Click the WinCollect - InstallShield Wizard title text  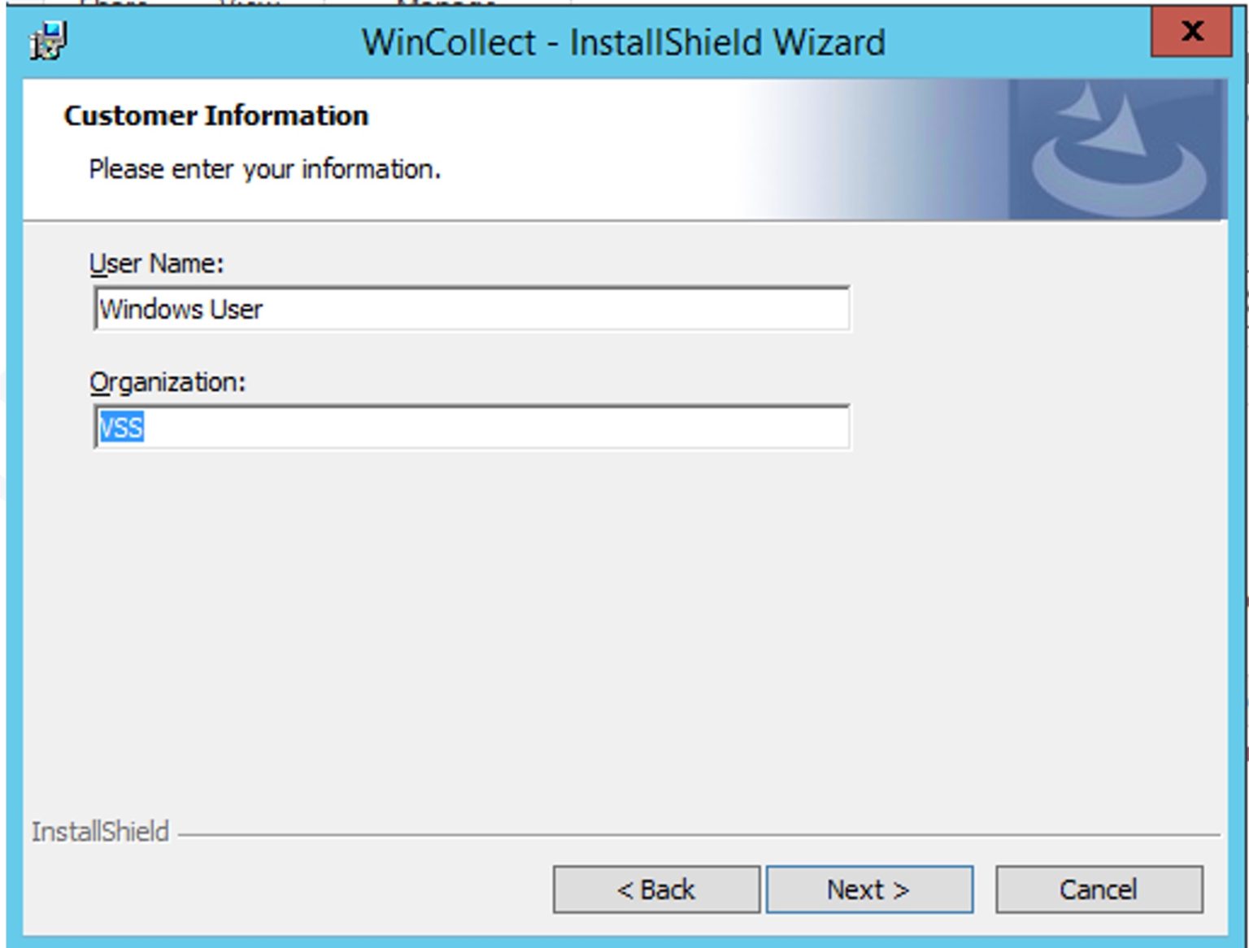[624, 42]
